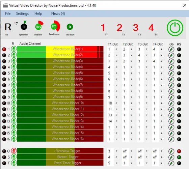The width and height of the screenshot is (189, 169).
Task: Click Wheatstone Blade(1) level meter
Action: click(x=60, y=49)
